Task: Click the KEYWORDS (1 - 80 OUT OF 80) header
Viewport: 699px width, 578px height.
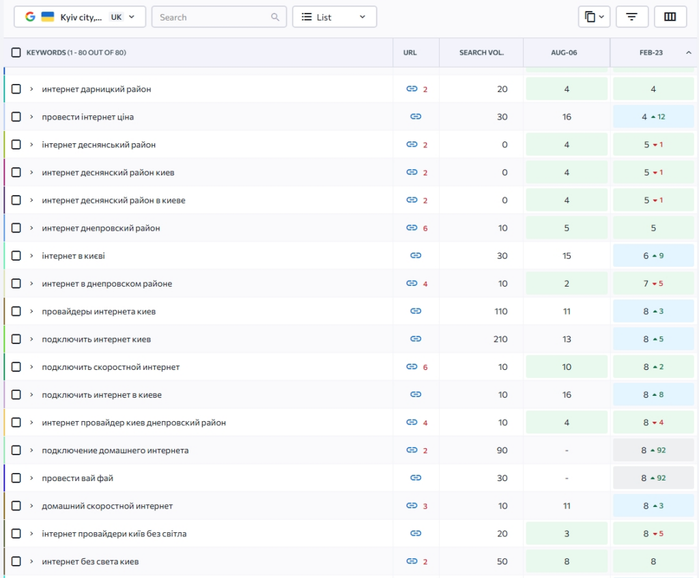Action: pos(76,53)
